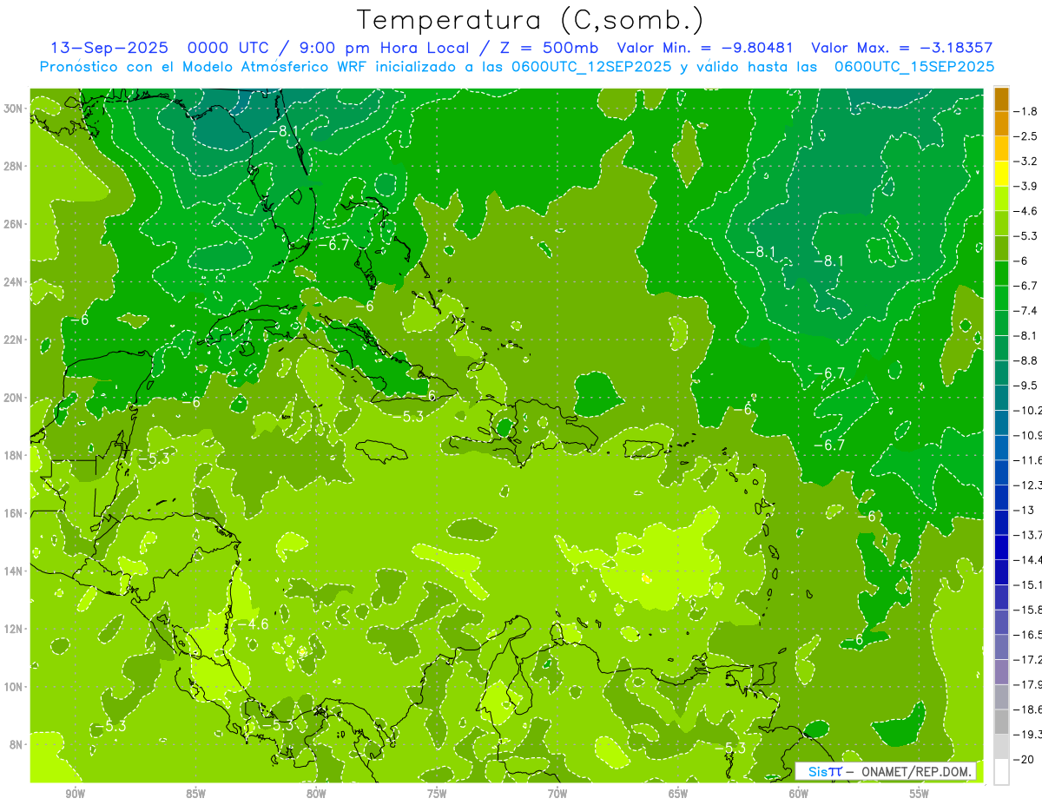Click the '8N' latitude axis label

coord(16,744)
